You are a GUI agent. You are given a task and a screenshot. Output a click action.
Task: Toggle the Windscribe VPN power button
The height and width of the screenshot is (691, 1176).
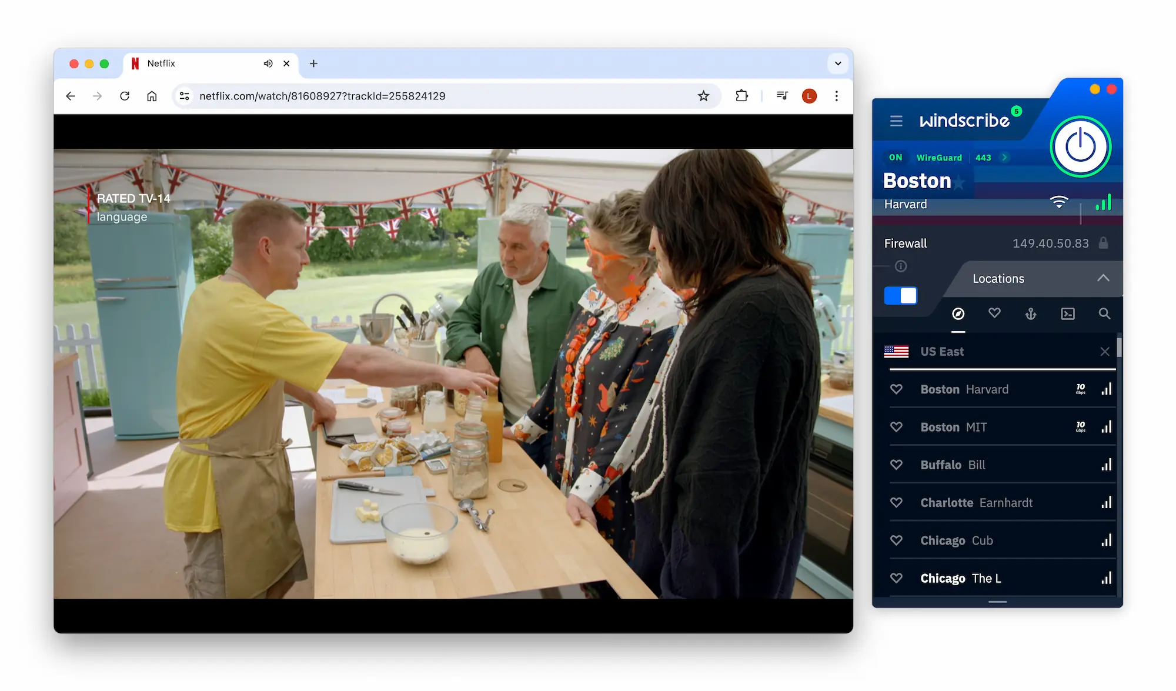pyautogui.click(x=1080, y=147)
